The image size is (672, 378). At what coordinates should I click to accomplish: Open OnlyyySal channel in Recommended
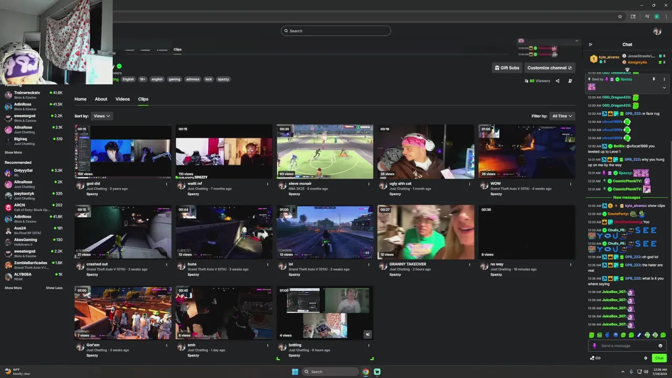click(34, 173)
